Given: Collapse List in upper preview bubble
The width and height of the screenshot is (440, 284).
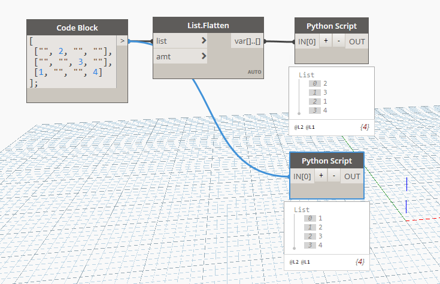Looking at the screenshot, I should point(307,75).
